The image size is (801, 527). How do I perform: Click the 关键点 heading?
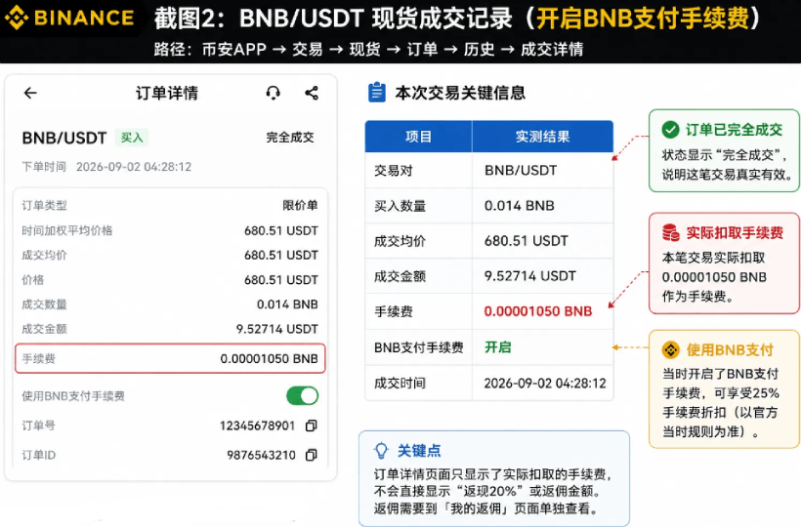click(419, 451)
